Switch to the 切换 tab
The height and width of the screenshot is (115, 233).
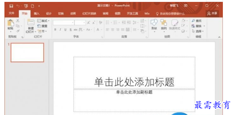click(61, 14)
